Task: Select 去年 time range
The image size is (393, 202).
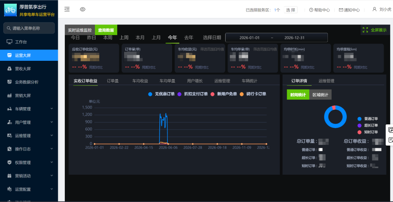Action: click(189, 37)
